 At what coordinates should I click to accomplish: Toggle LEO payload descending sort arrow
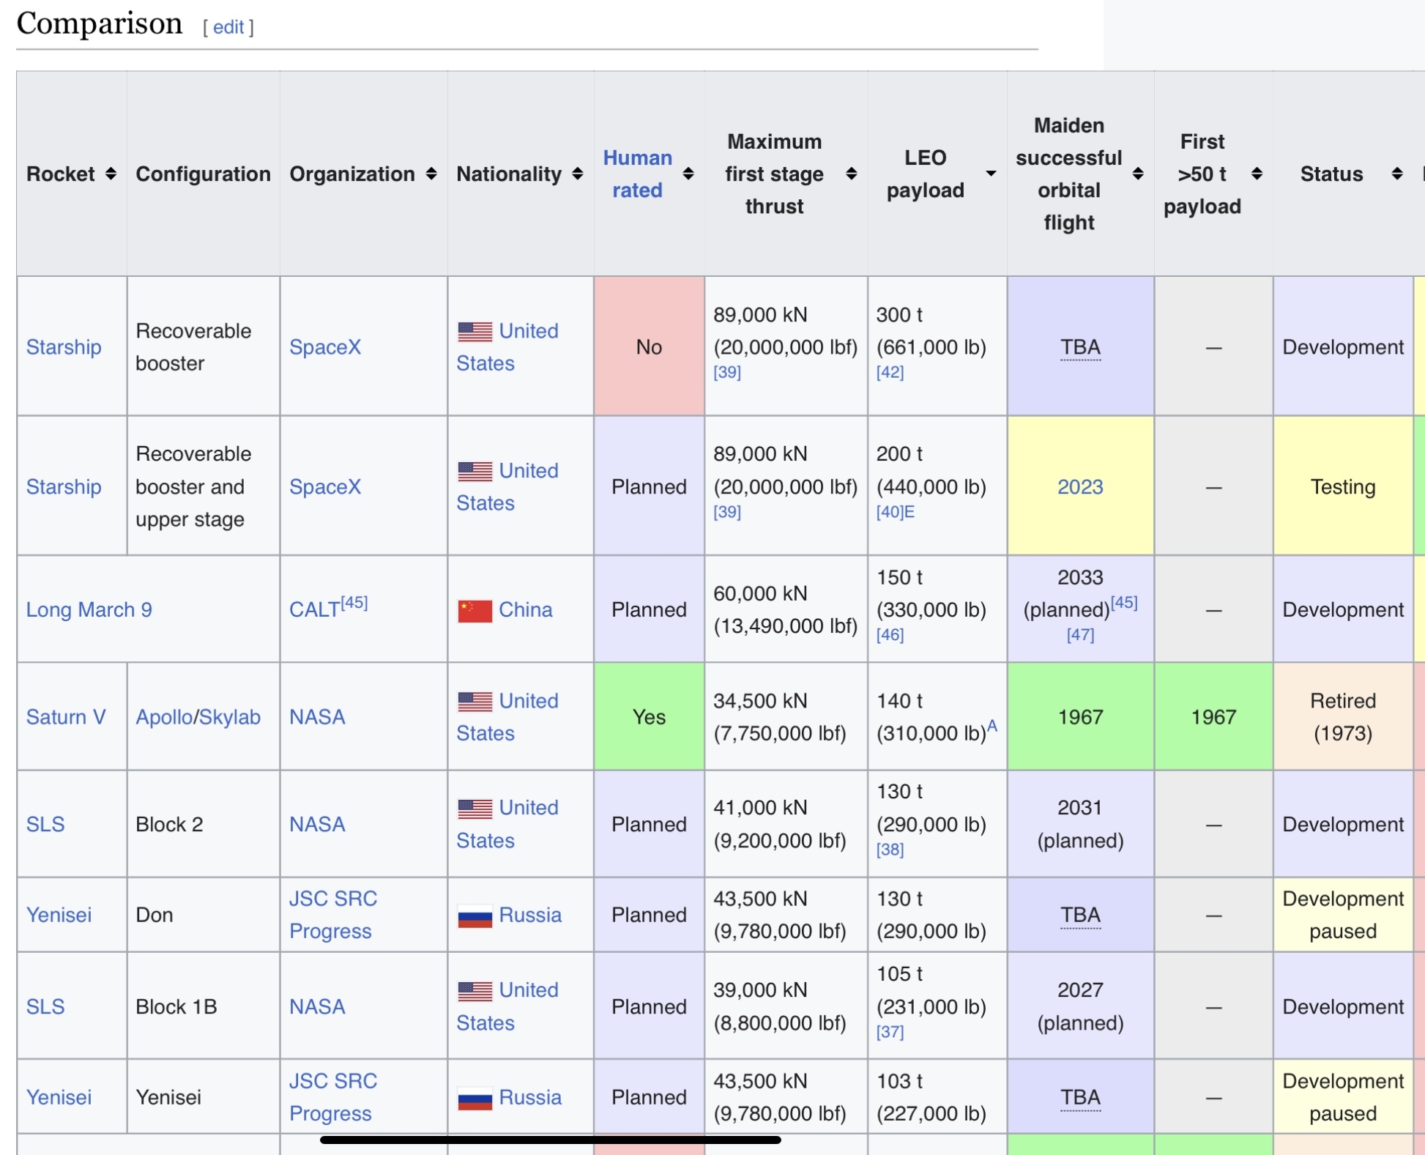point(991,174)
